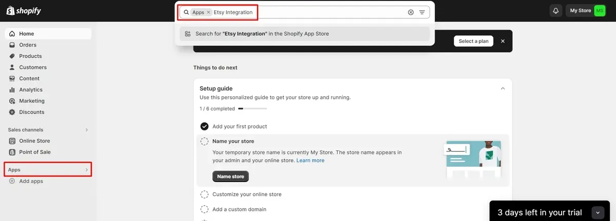The height and width of the screenshot is (221, 616).
Task: Go to Home in the sidebar
Action: (48, 34)
